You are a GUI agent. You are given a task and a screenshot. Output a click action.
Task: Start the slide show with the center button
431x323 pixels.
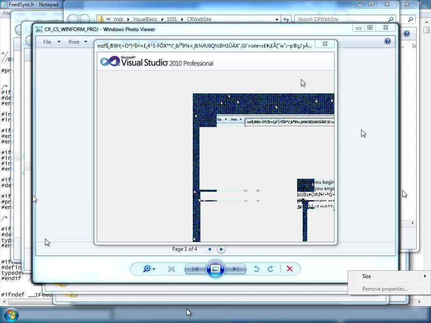tap(215, 269)
